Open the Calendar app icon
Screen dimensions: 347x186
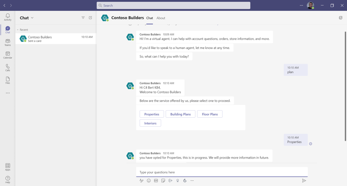(7, 55)
